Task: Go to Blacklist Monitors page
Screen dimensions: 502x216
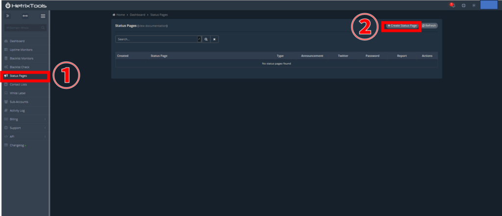Action: pos(21,58)
